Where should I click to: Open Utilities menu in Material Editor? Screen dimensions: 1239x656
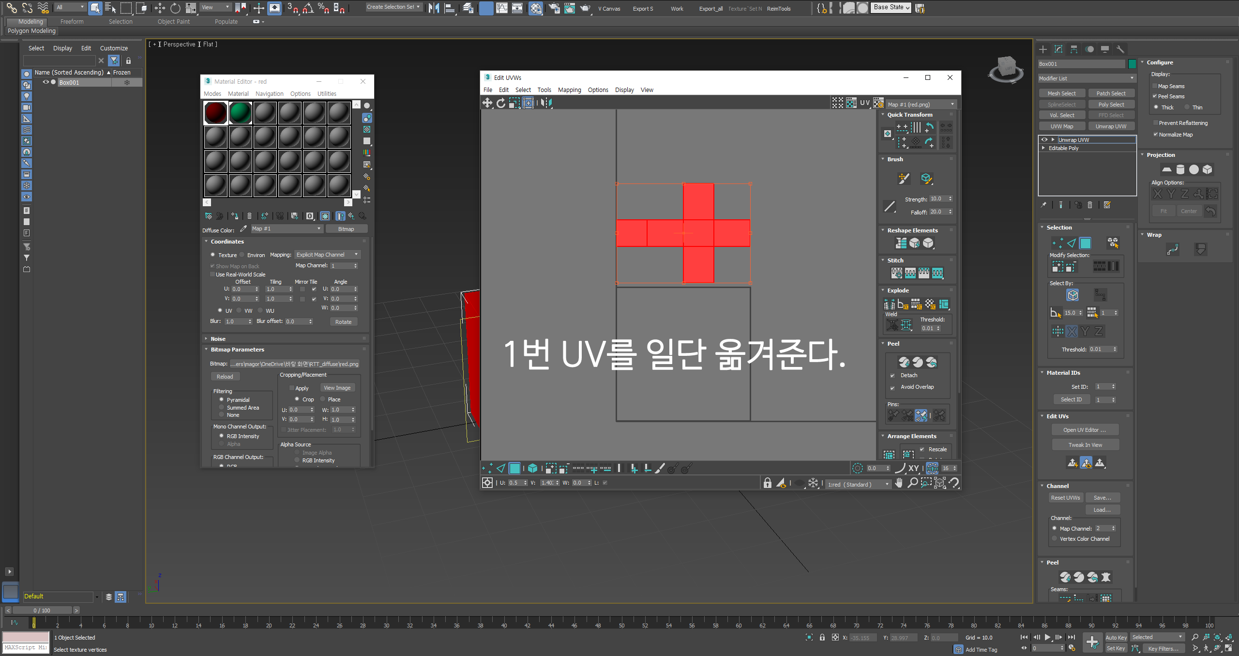[327, 94]
